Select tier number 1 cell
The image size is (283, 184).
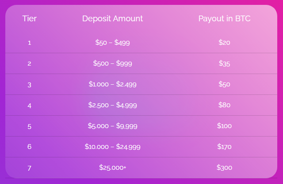(x=30, y=43)
